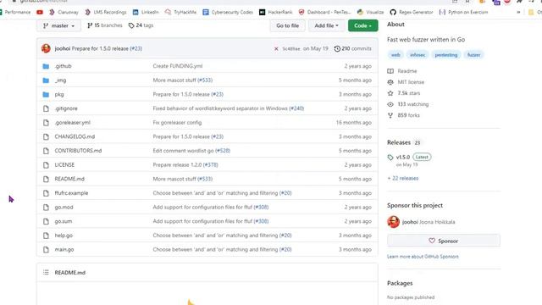The image size is (542, 305).
Task: Select the web topic tag
Action: [395, 55]
